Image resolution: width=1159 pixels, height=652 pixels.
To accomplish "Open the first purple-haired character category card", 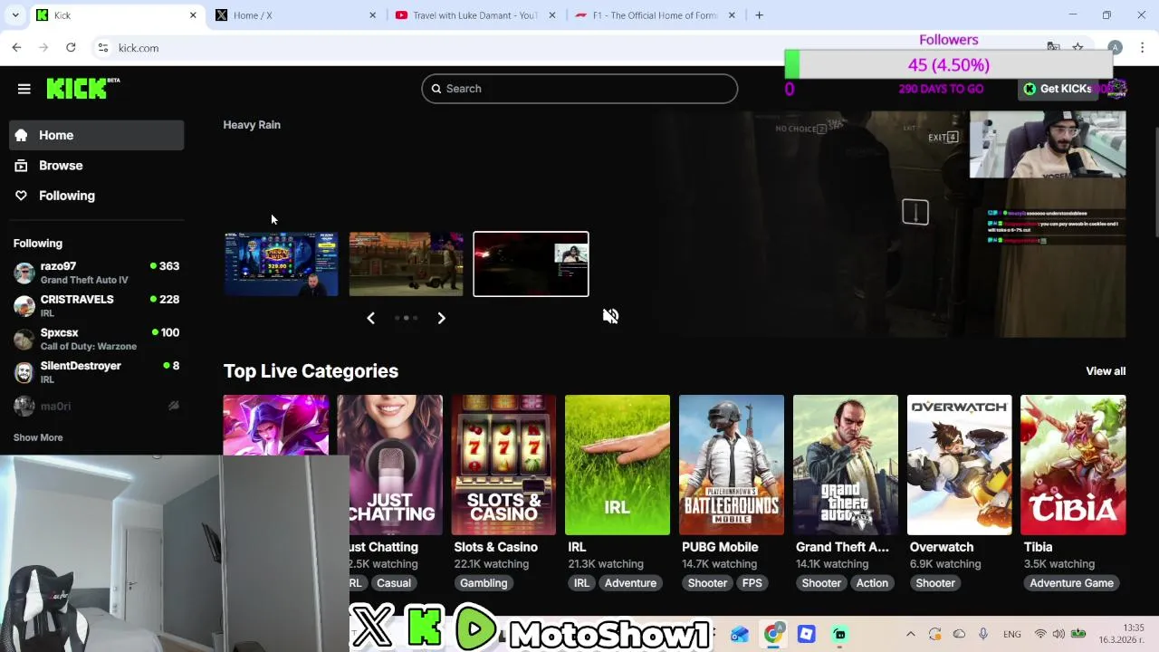I will pyautogui.click(x=276, y=425).
